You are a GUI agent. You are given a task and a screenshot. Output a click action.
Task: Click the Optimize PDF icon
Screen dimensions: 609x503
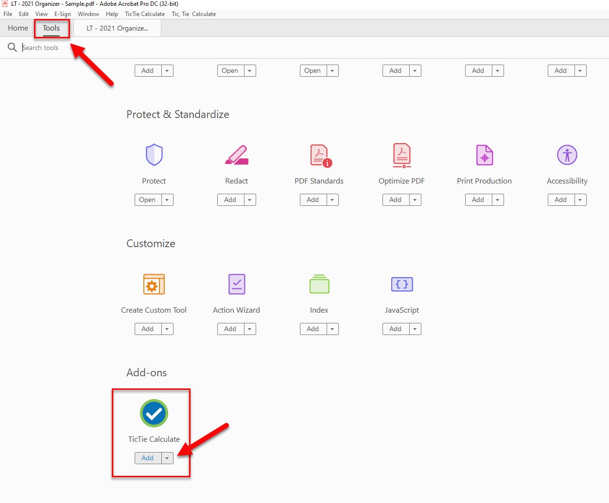coord(402,155)
